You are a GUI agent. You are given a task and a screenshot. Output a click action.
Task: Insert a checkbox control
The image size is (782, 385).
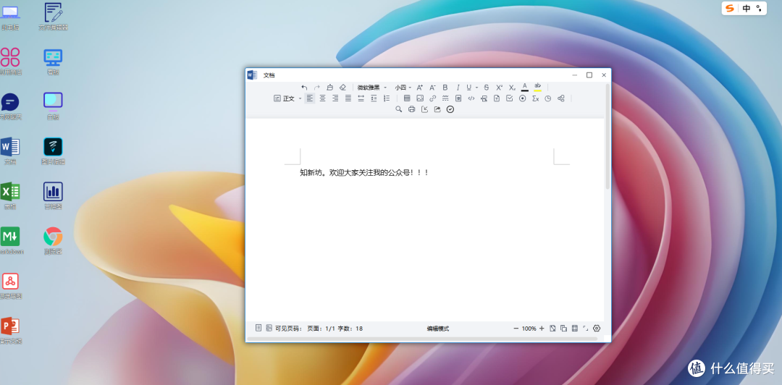(510, 98)
